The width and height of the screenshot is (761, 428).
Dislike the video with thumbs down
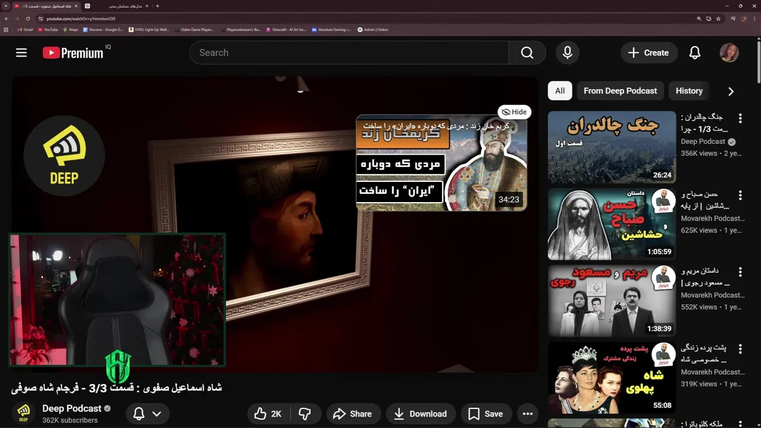(305, 414)
